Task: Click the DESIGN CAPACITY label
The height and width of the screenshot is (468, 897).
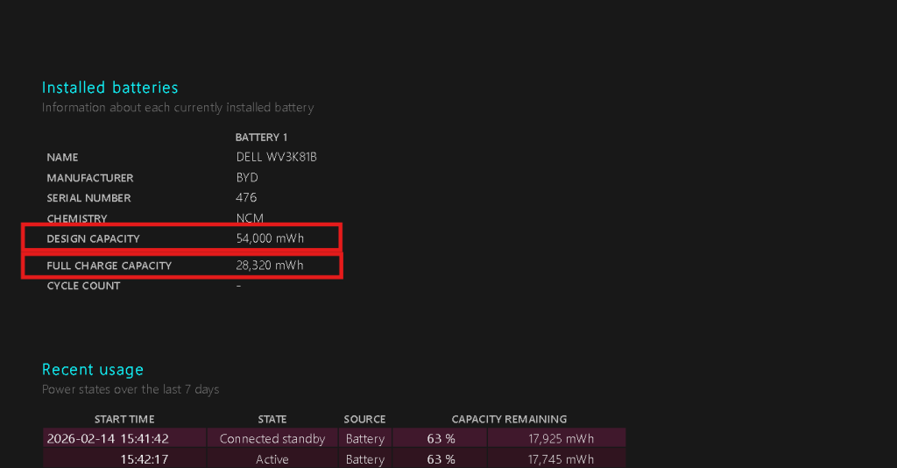Action: 93,239
